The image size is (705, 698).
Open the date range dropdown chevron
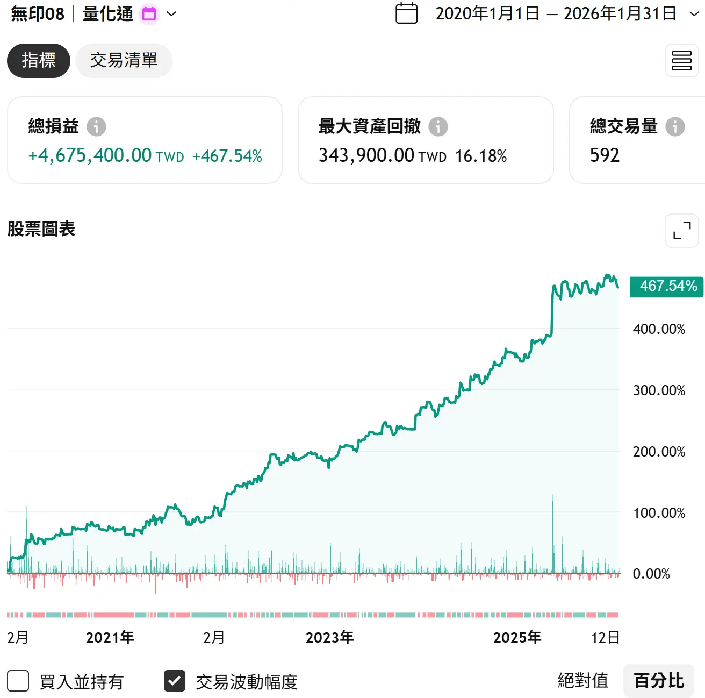click(x=694, y=14)
